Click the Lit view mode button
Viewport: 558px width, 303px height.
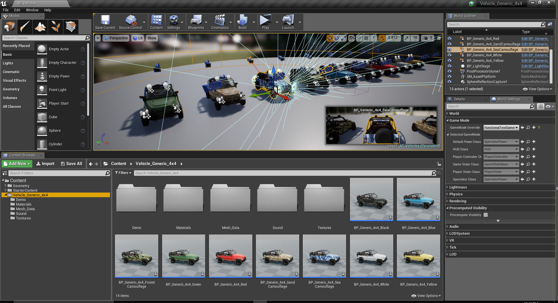[138, 38]
